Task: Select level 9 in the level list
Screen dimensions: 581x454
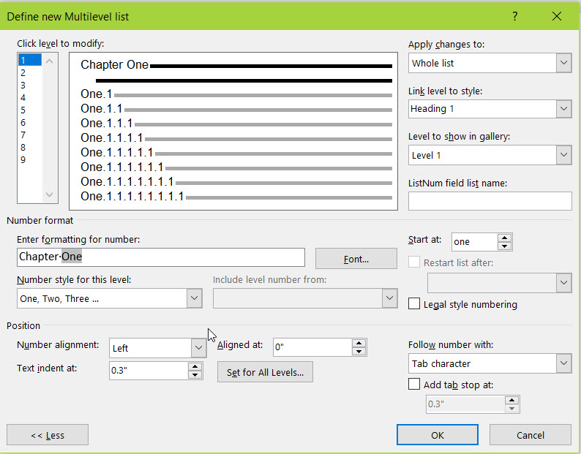Action: 30,160
